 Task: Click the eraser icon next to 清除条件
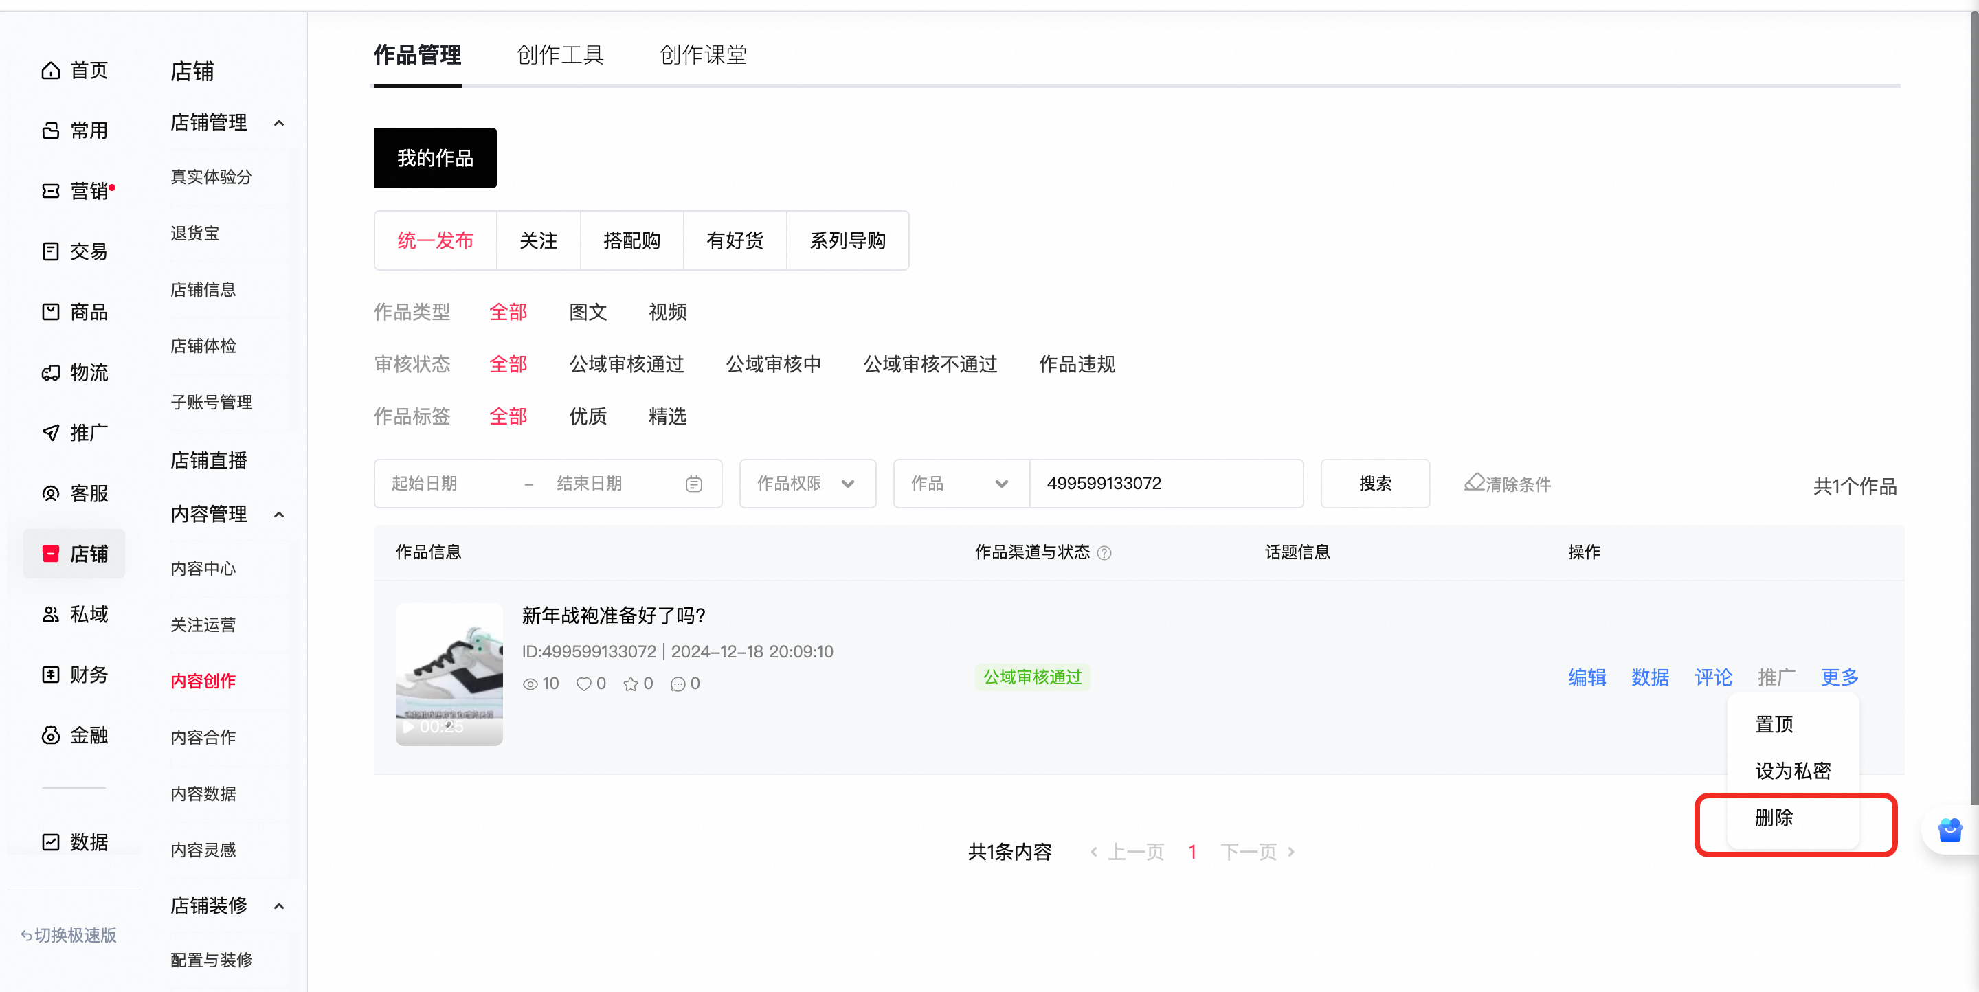point(1473,483)
